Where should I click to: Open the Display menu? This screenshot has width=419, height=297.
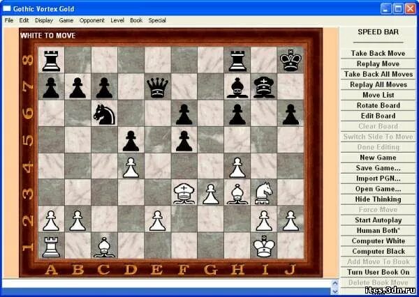click(44, 20)
